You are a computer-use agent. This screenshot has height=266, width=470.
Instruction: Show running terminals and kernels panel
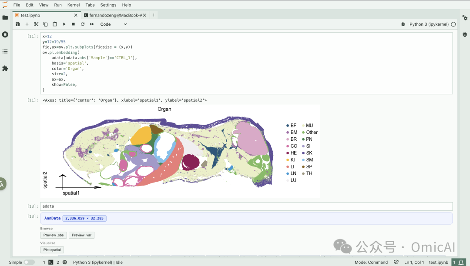[x=5, y=34]
